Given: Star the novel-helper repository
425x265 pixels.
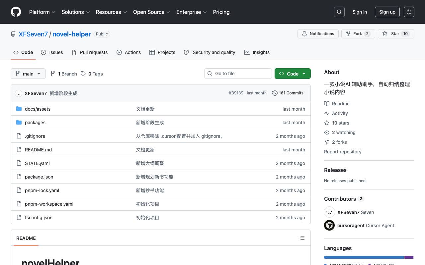Looking at the screenshot, I should 396,34.
